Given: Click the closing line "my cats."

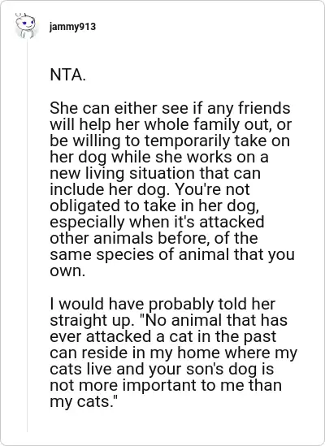Looking at the screenshot, I should coord(84,401).
